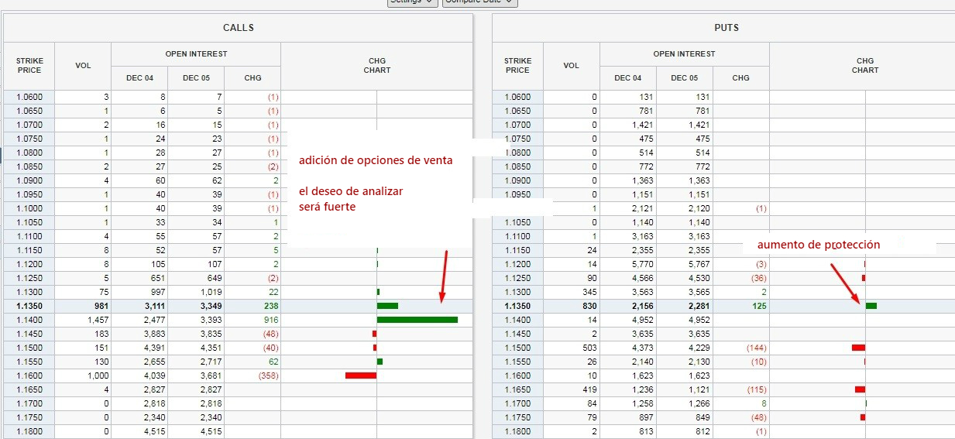
Task: Click red bar for Puts 1.1650
Action: (x=860, y=389)
